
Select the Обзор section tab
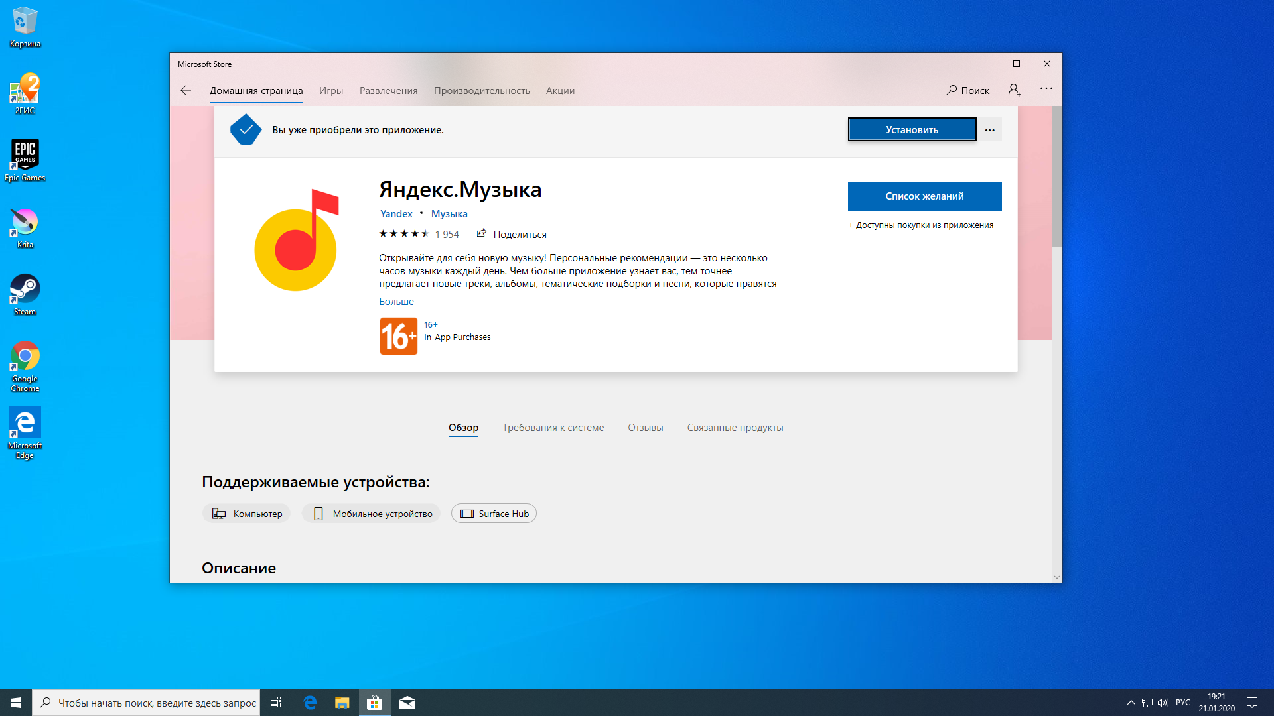click(x=463, y=428)
